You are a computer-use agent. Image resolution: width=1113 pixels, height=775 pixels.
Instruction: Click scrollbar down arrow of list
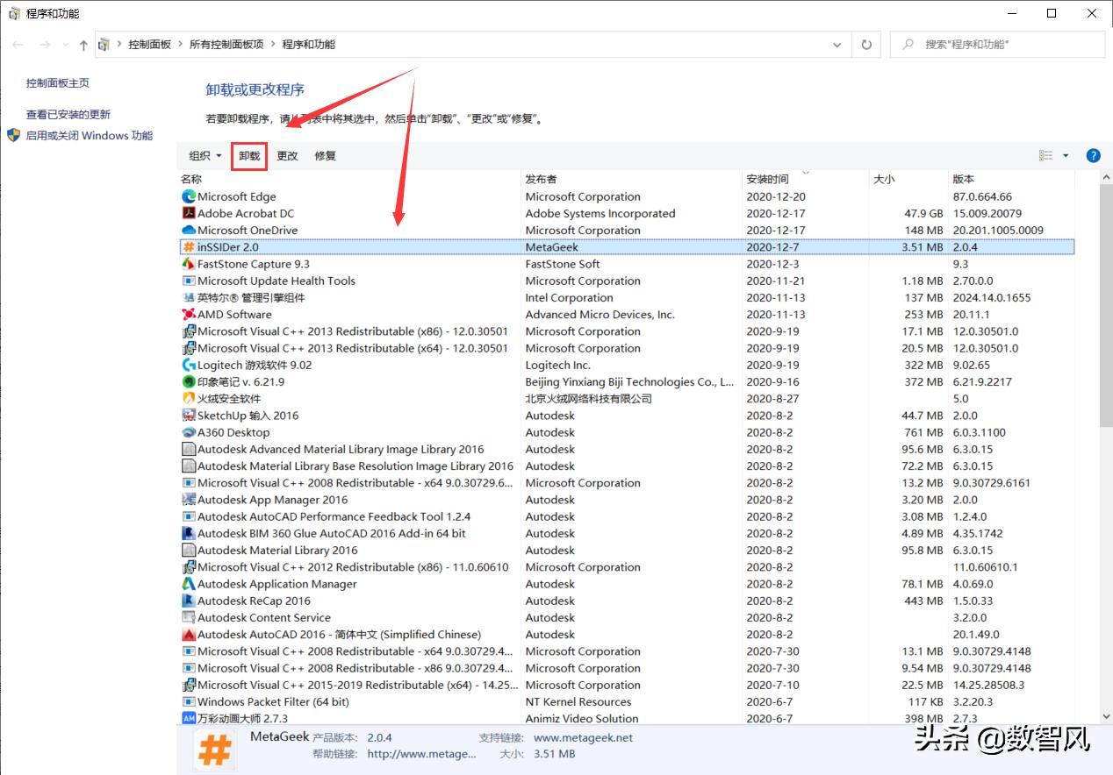[x=1106, y=717]
